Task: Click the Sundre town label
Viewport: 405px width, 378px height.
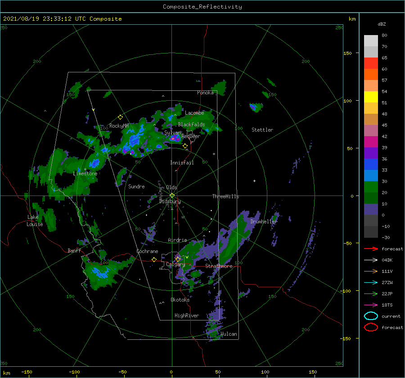Action: coord(136,187)
